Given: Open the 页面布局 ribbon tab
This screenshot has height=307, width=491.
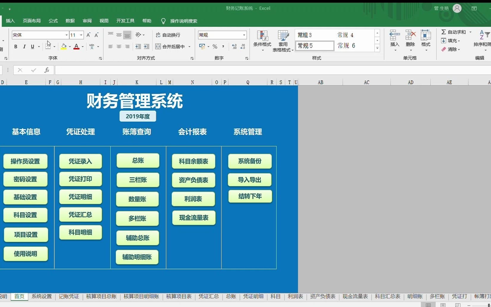Looking at the screenshot, I should pos(32,21).
